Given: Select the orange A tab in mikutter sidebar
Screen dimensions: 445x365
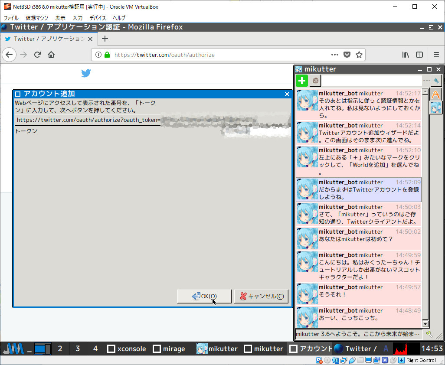Looking at the screenshot, I should coord(435,95).
